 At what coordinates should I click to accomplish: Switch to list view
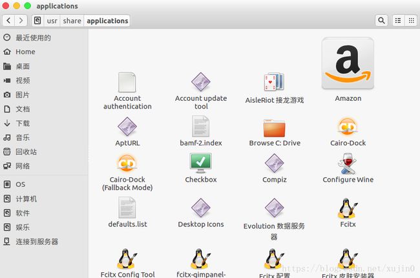pyautogui.click(x=398, y=21)
